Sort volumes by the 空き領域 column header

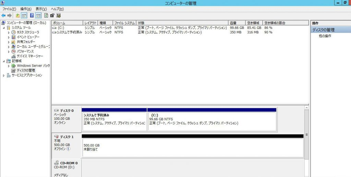(254, 23)
